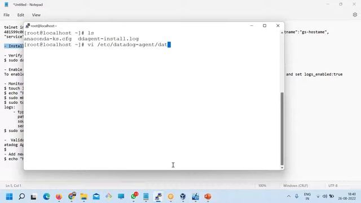Switch to PuTTY taskbar icon
Screen dimensions: 361x203
tap(159, 197)
